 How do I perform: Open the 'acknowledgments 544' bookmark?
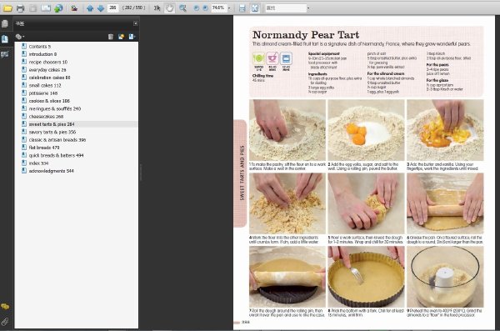51,171
